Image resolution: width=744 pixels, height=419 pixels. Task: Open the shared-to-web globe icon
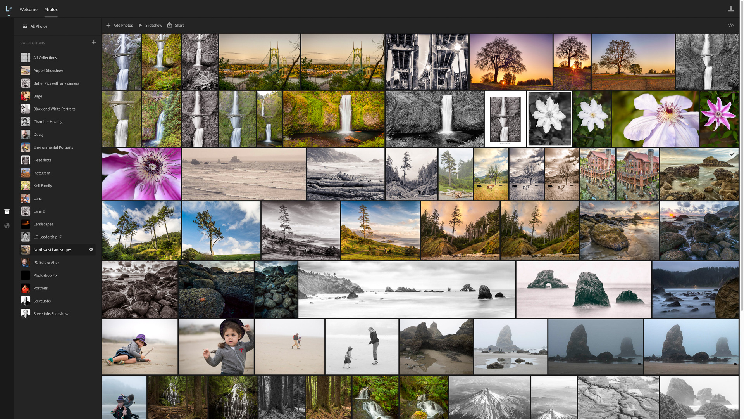7,225
